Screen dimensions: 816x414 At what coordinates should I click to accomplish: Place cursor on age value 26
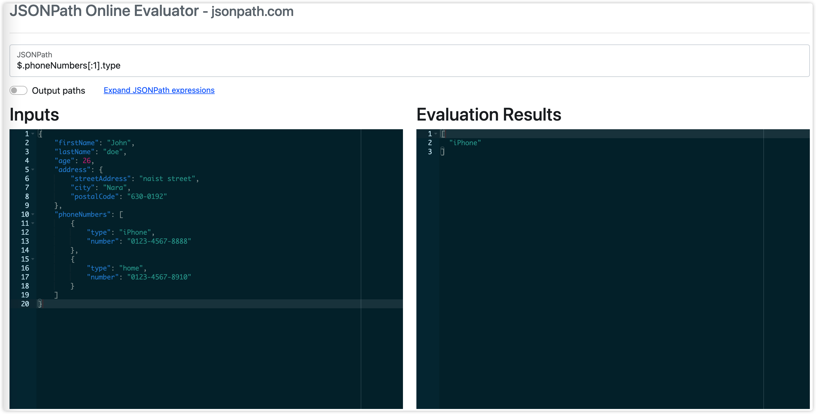click(86, 161)
